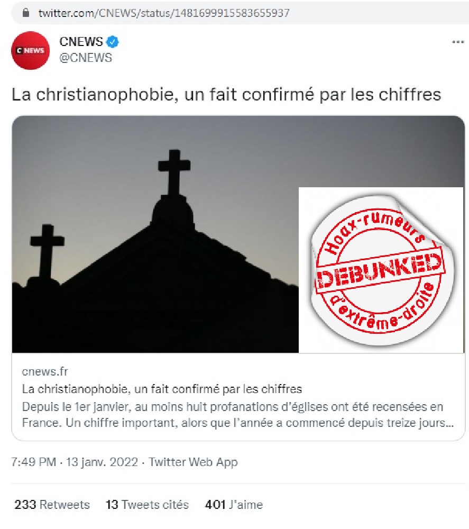469x529 pixels.
Task: Open the CNEWS display name
Action: [x=81, y=42]
